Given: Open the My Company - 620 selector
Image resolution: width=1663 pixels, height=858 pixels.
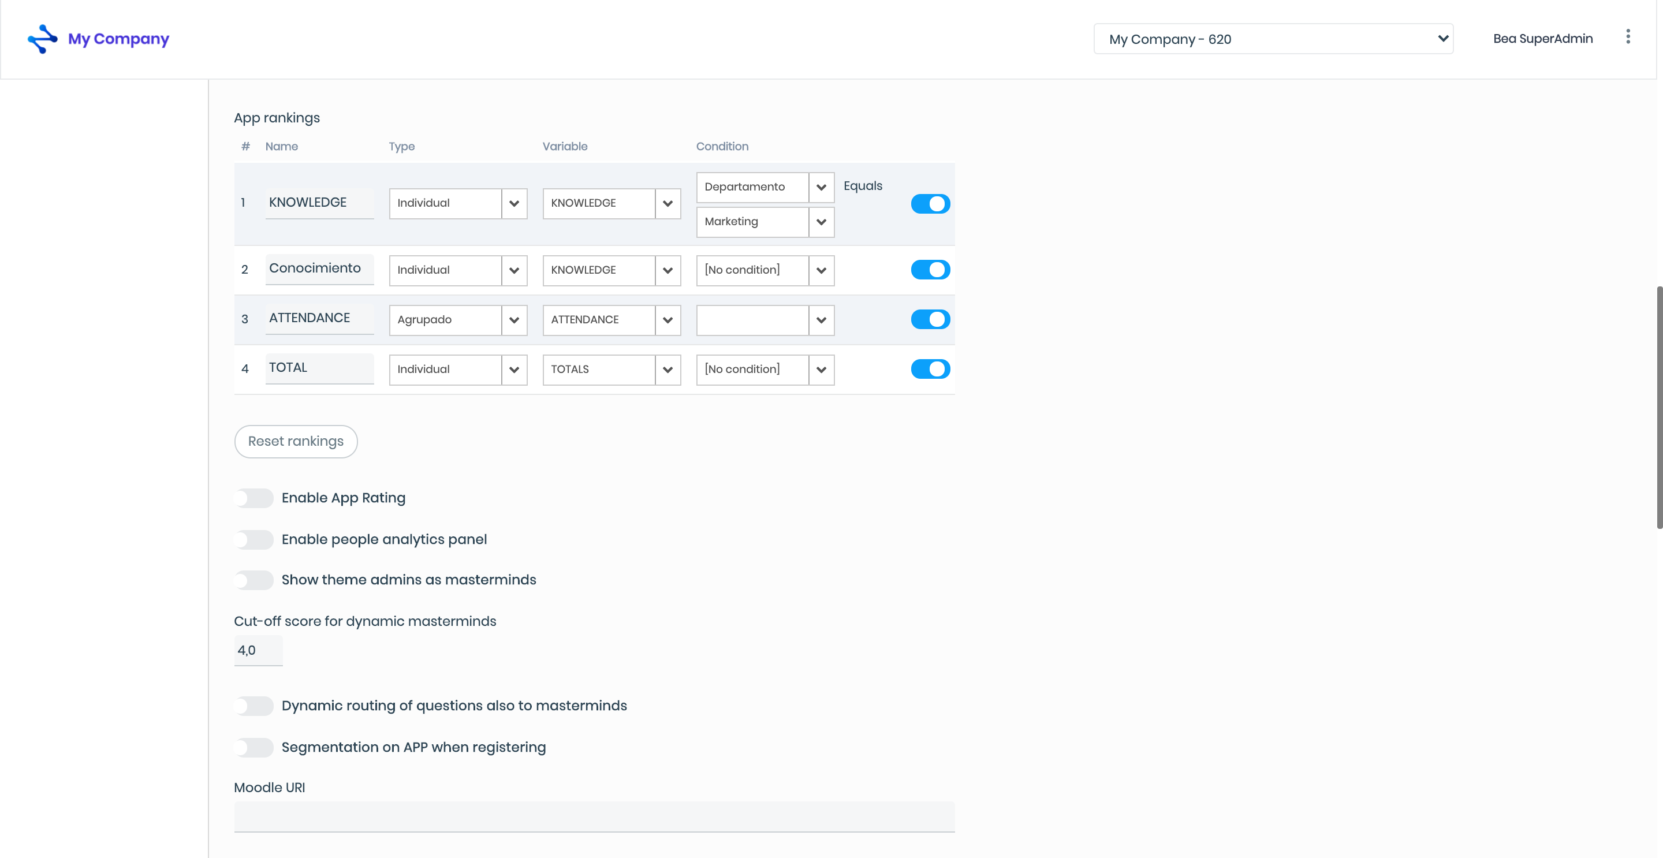Looking at the screenshot, I should [1273, 39].
